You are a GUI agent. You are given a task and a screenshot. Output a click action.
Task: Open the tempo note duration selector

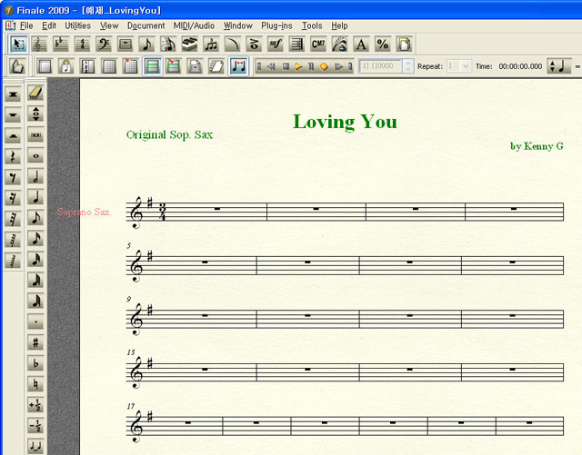point(560,66)
